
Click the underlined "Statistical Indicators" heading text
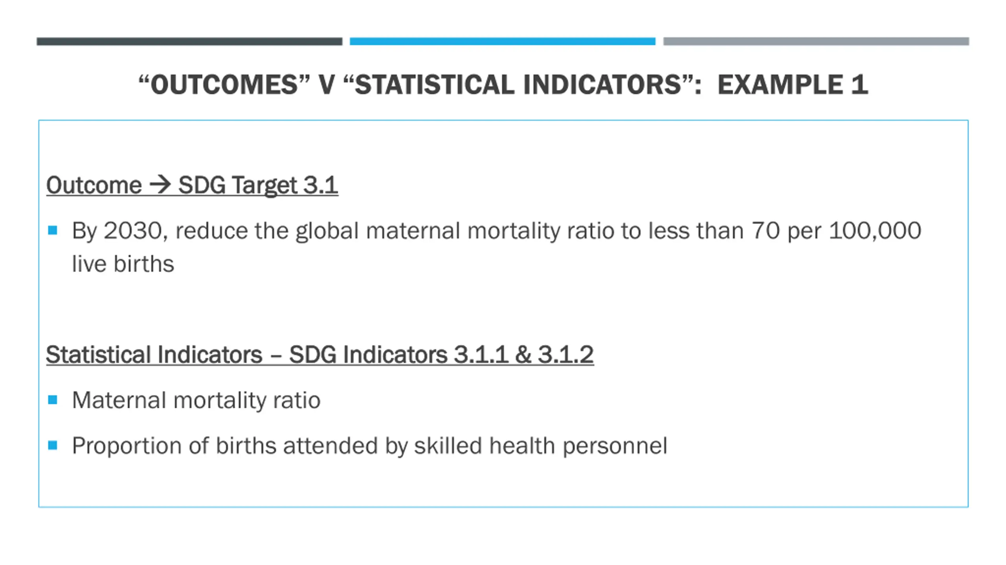154,355
